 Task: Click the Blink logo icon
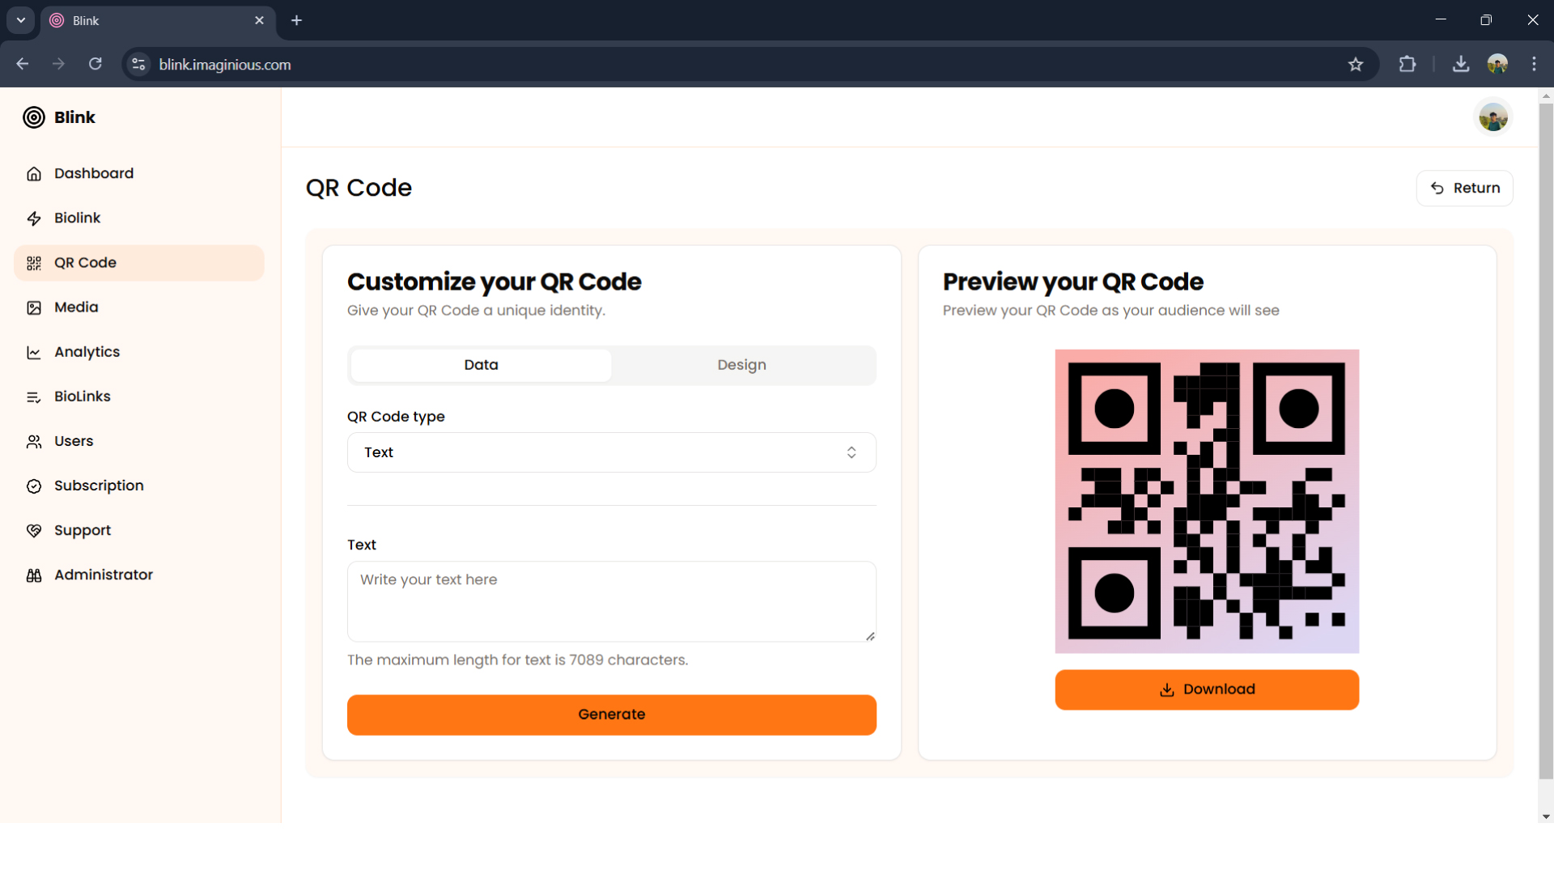point(33,117)
